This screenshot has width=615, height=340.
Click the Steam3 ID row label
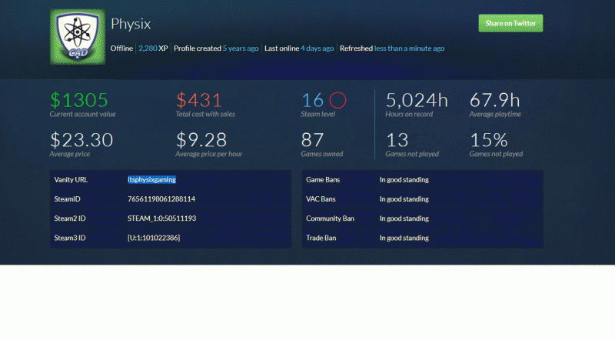tap(70, 238)
